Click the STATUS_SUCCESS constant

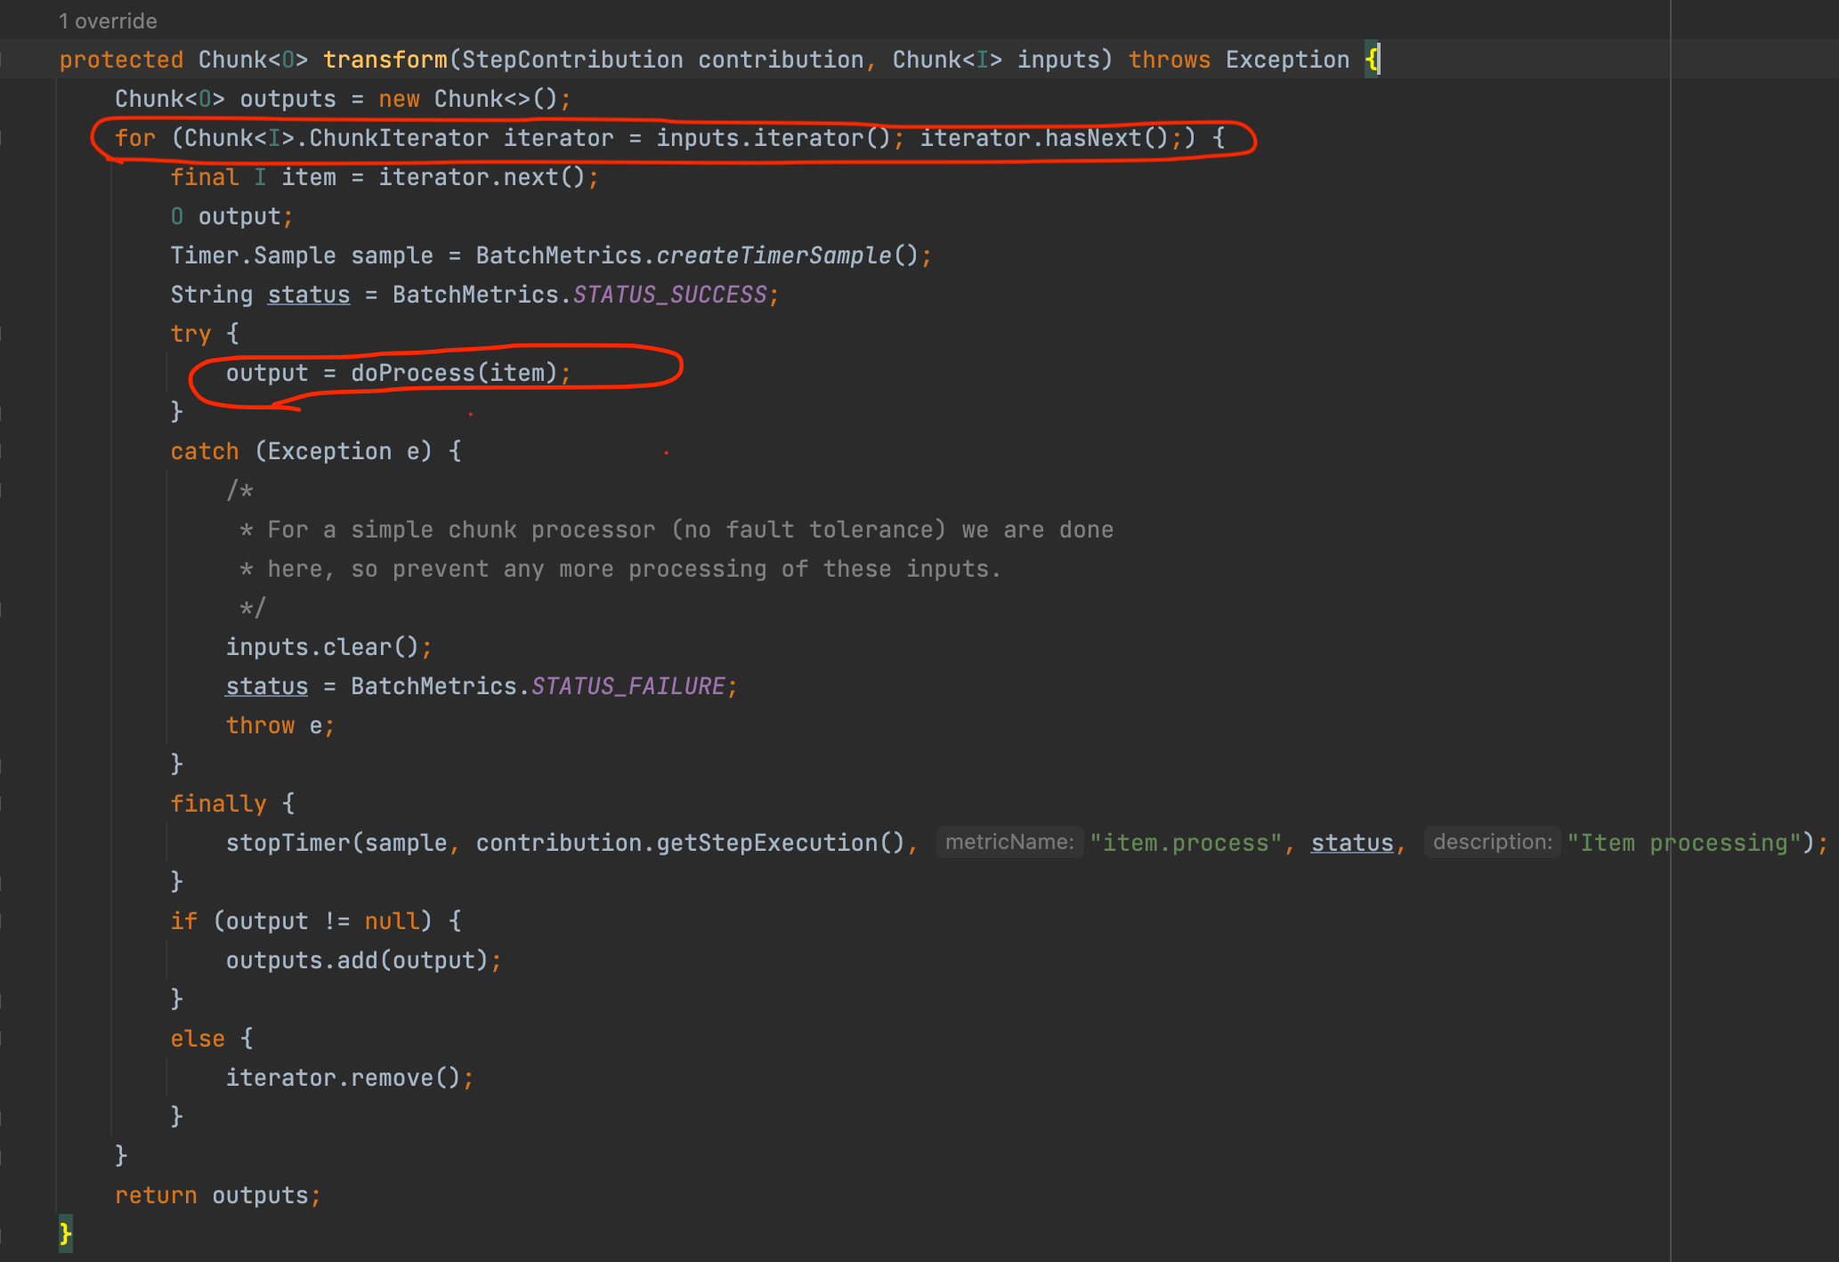click(669, 295)
